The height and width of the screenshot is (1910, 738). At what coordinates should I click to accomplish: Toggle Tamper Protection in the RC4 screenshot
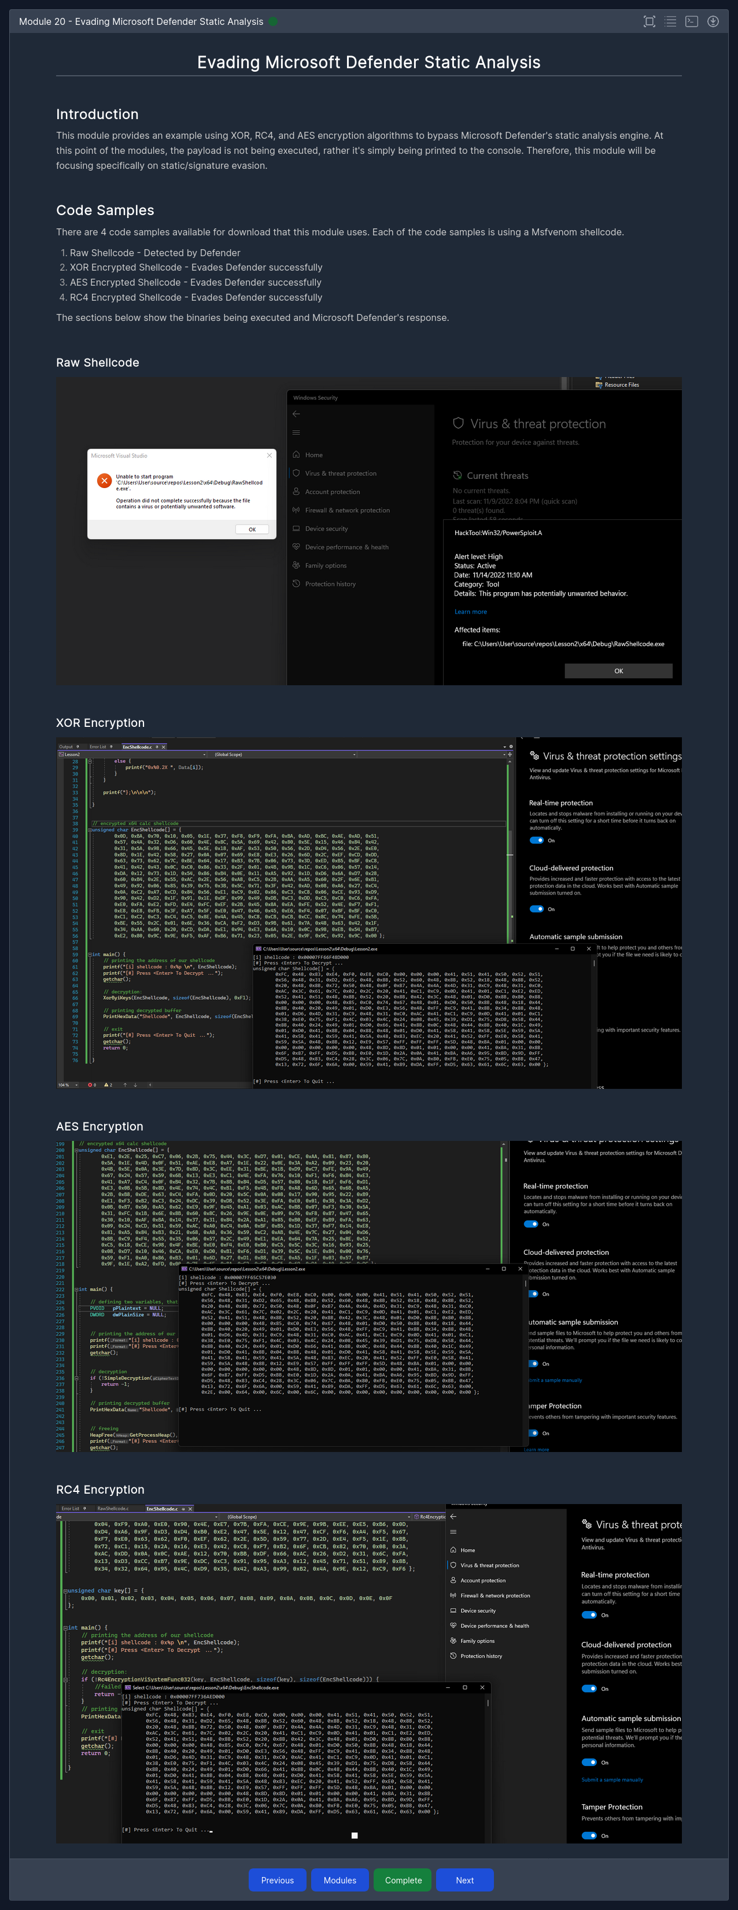(x=590, y=1836)
